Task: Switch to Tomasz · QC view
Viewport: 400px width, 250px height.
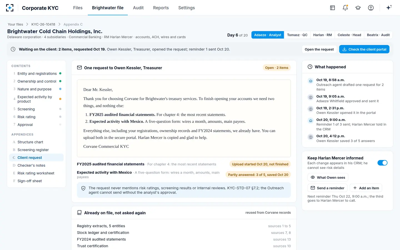Action: [297, 35]
